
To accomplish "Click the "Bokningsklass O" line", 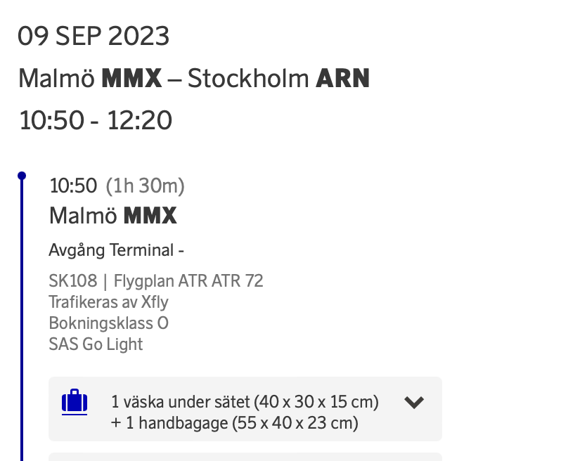I will pyautogui.click(x=108, y=323).
